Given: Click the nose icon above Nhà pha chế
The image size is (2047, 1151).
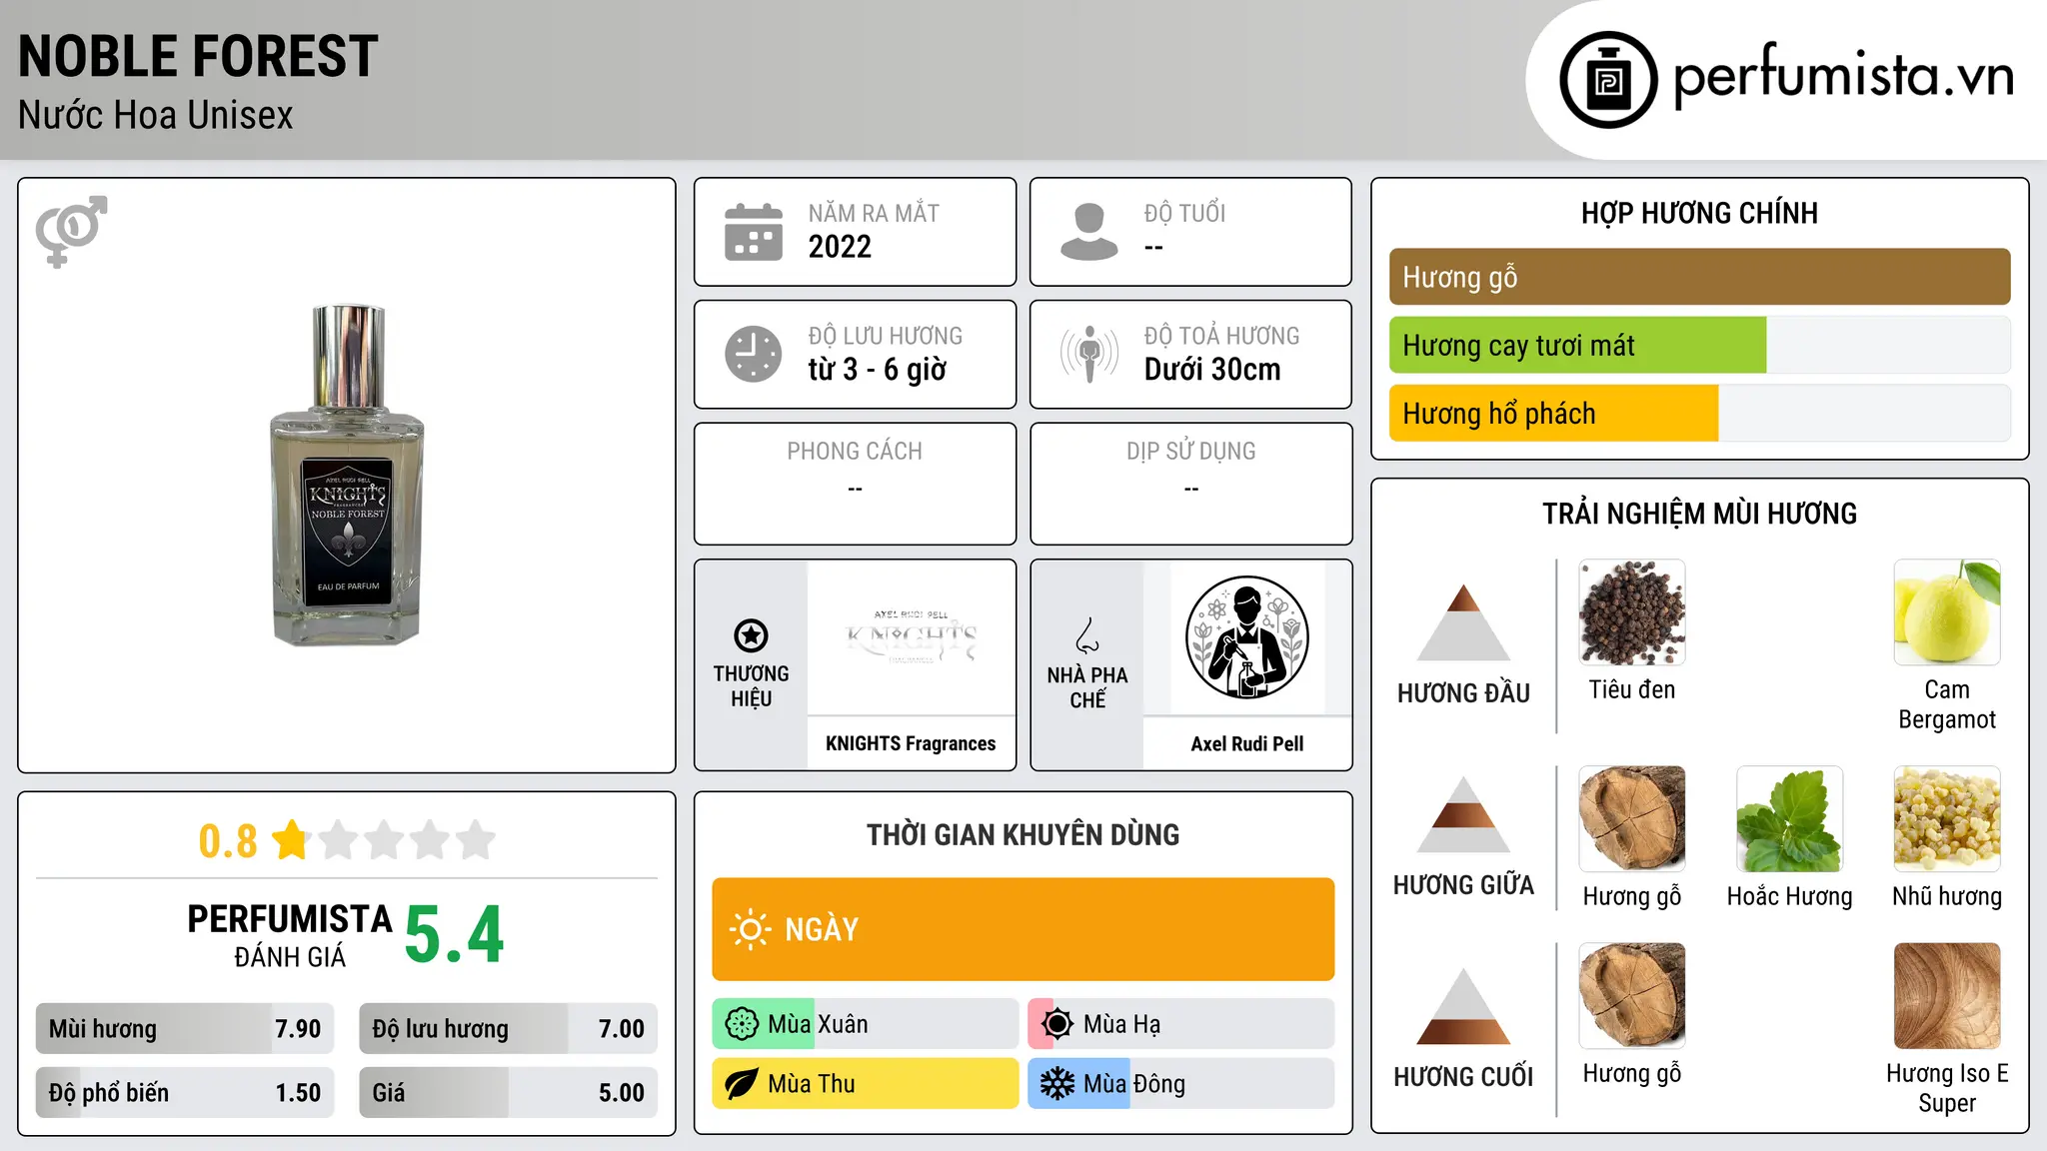Looking at the screenshot, I should pyautogui.click(x=1087, y=635).
